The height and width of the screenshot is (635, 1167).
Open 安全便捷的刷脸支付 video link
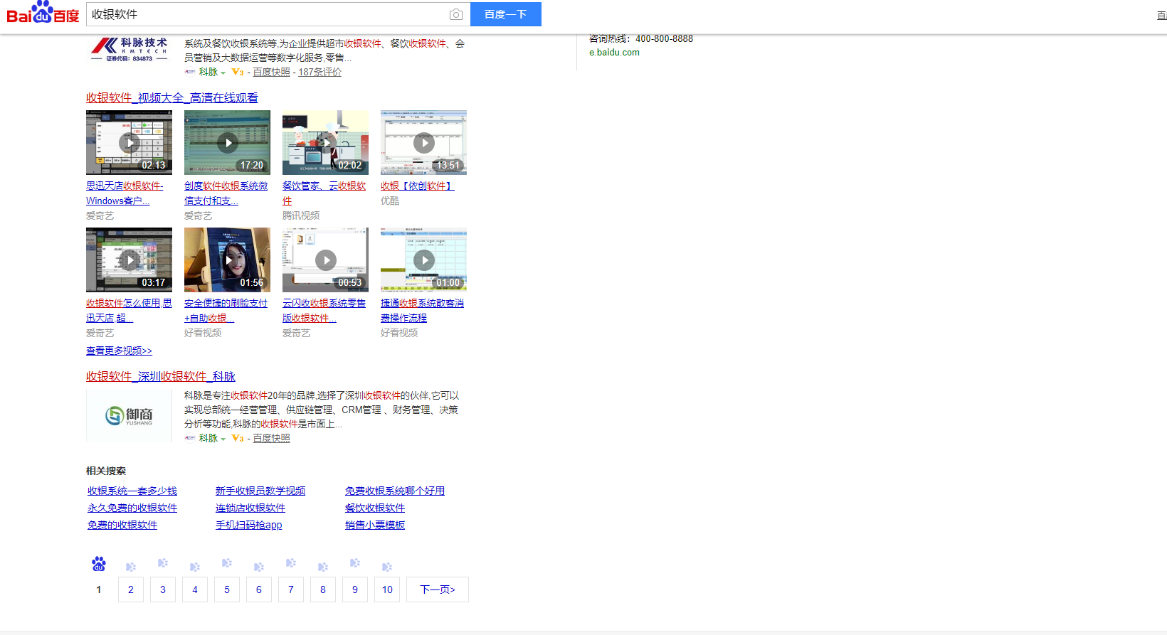pyautogui.click(x=226, y=310)
